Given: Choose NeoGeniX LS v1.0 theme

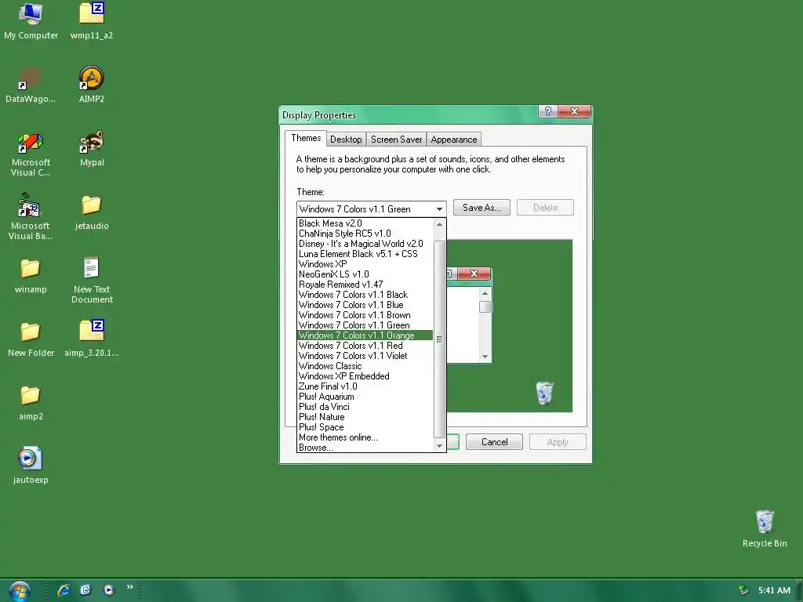Looking at the screenshot, I should coord(365,274).
